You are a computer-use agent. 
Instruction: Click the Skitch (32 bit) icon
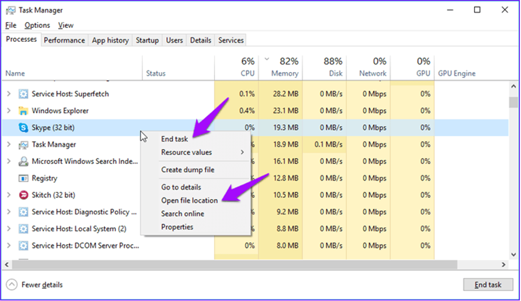tap(23, 195)
